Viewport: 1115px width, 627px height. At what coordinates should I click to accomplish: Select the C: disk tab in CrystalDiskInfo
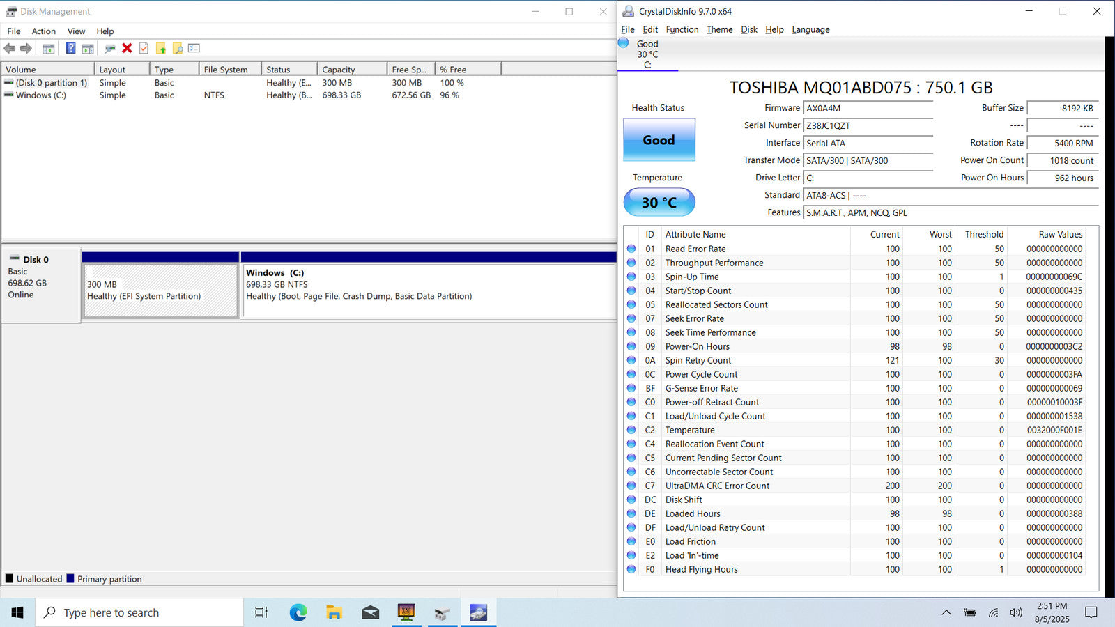[647, 54]
